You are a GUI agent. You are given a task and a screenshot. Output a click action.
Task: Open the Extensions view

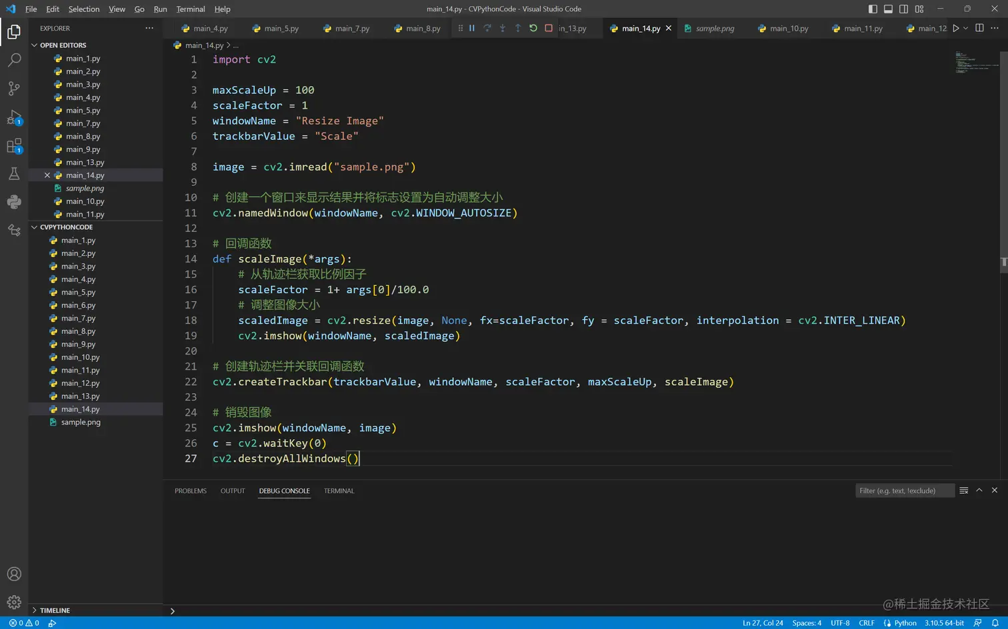click(x=14, y=146)
